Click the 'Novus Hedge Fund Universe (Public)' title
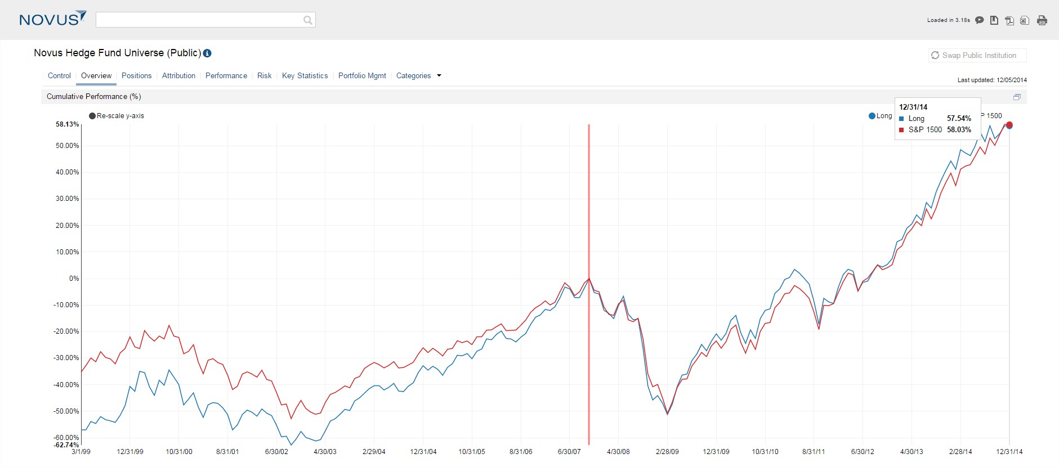Image resolution: width=1059 pixels, height=467 pixels. tap(117, 53)
